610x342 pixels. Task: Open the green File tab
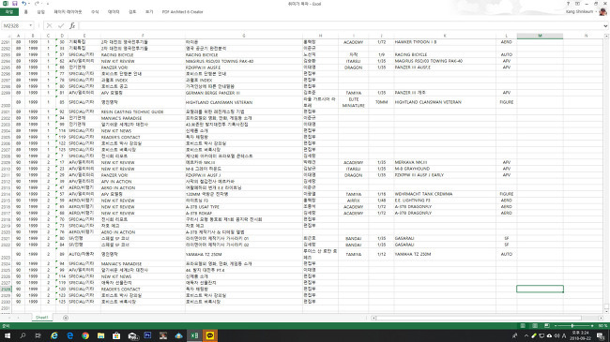click(x=9, y=12)
